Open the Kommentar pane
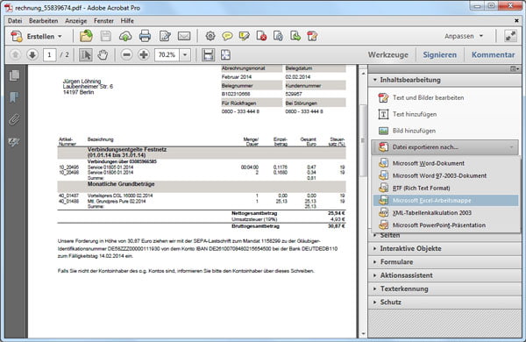Image resolution: width=526 pixels, height=342 pixels. tap(493, 54)
